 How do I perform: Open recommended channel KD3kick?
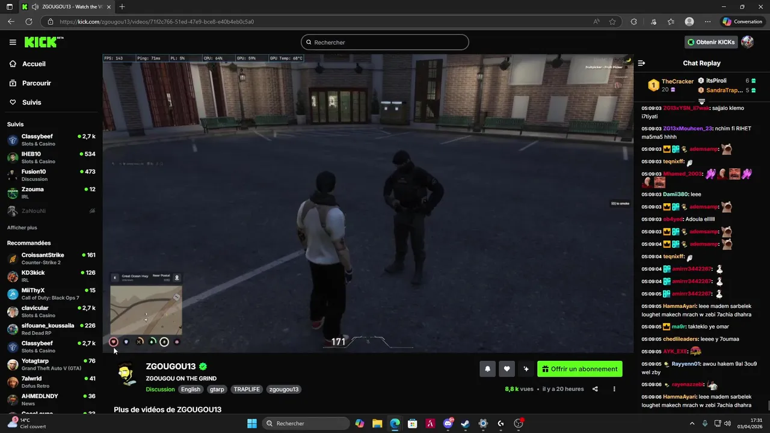51,276
